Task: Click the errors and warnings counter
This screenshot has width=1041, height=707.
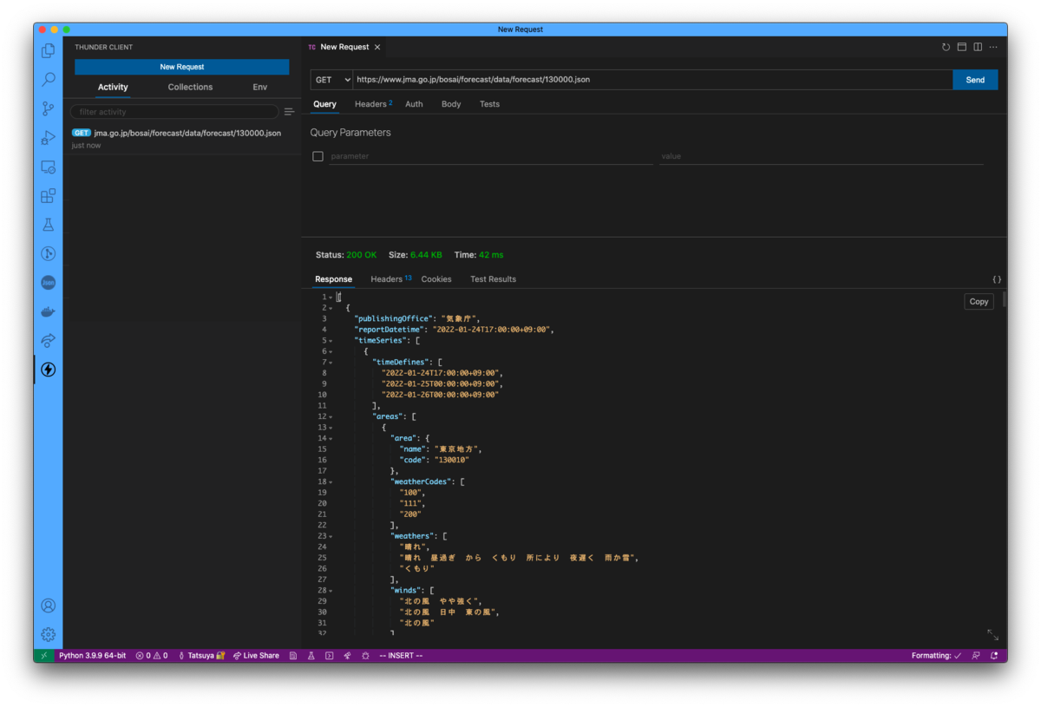Action: pos(152,656)
